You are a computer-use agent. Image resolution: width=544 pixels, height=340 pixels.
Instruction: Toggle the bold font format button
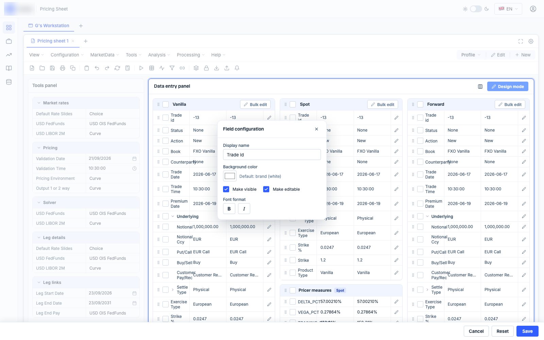click(x=229, y=208)
